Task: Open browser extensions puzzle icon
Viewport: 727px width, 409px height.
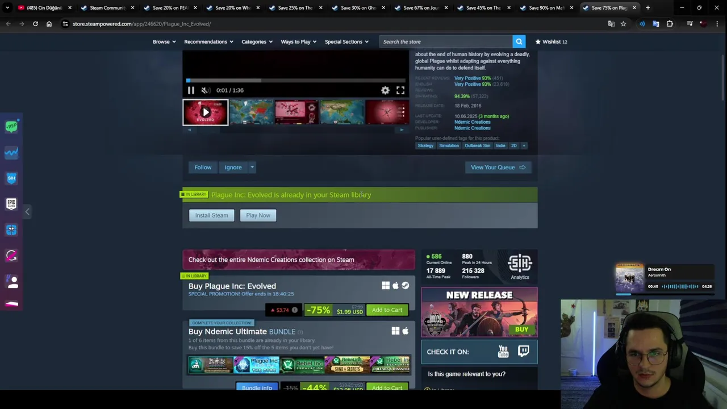Action: [670, 24]
